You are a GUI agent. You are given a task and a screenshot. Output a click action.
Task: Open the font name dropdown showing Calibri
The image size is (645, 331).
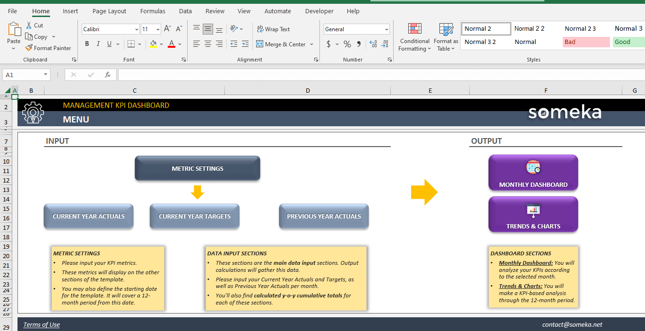click(x=137, y=29)
